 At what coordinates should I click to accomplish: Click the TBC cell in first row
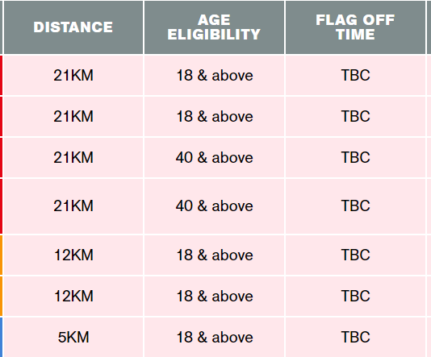(x=355, y=75)
